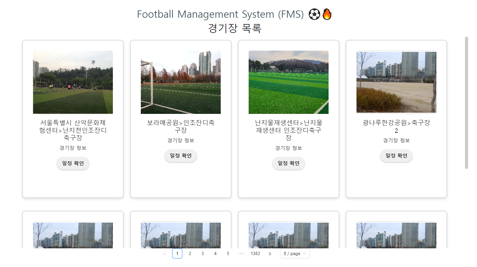The height and width of the screenshot is (267, 477).
Task: Click the fire emoji next to FMS title
Action: click(327, 14)
